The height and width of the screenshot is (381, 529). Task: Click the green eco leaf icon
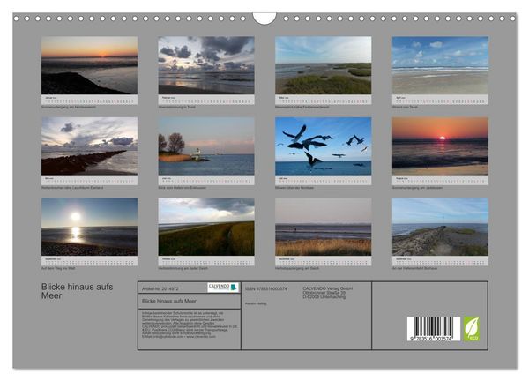[472, 329]
